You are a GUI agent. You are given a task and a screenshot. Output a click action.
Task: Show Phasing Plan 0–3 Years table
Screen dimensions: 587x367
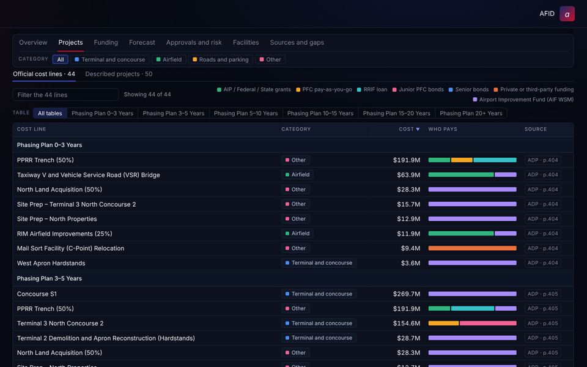coord(102,113)
